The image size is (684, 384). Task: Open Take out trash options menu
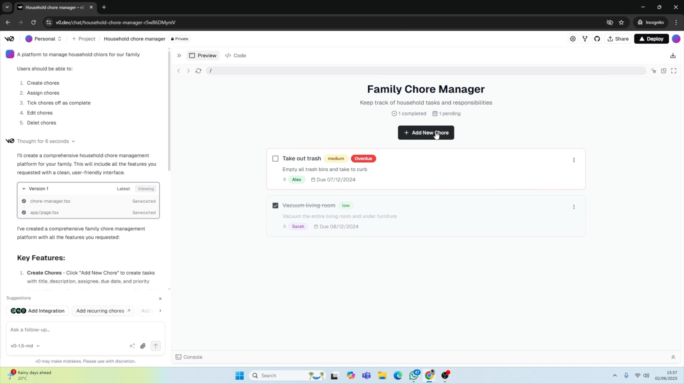[x=574, y=160]
